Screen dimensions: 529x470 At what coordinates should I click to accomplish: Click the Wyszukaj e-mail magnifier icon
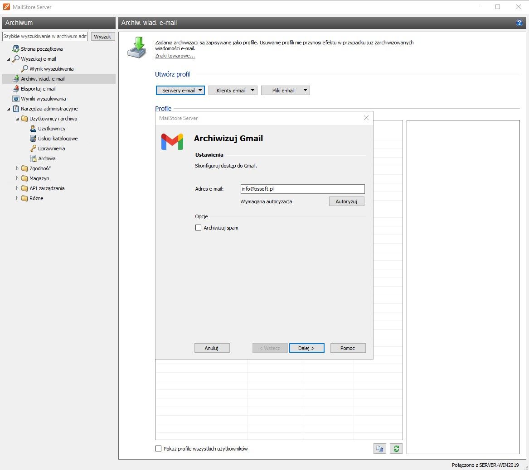[x=15, y=58]
